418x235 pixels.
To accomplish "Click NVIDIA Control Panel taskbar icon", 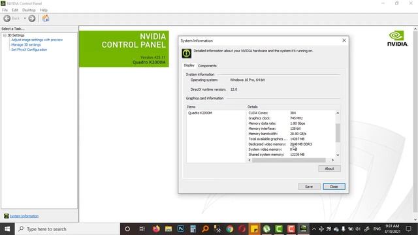I will coord(303,229).
